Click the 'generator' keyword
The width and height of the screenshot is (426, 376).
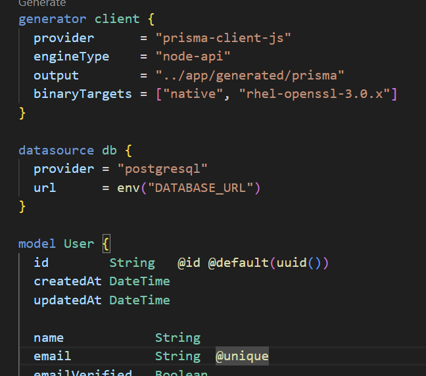pyautogui.click(x=53, y=19)
